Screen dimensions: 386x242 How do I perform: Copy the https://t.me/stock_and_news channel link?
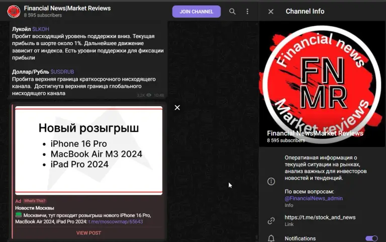point(320,217)
